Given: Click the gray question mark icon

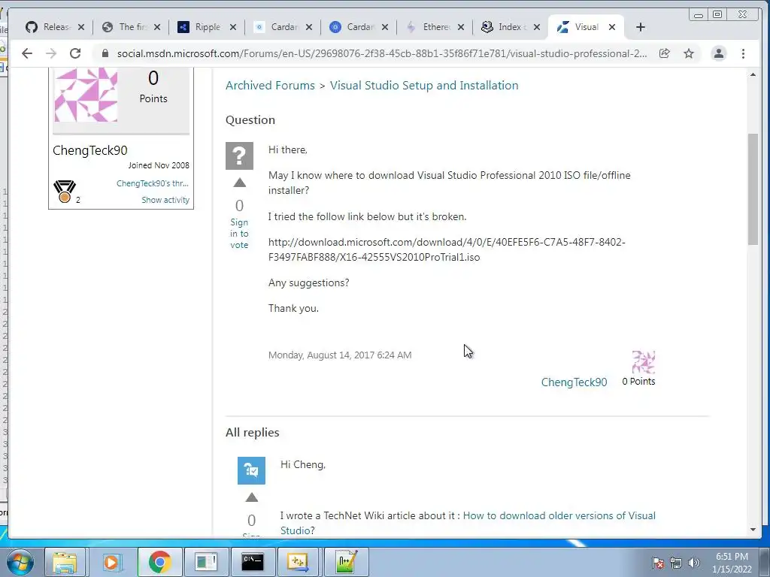Looking at the screenshot, I should click(x=239, y=156).
